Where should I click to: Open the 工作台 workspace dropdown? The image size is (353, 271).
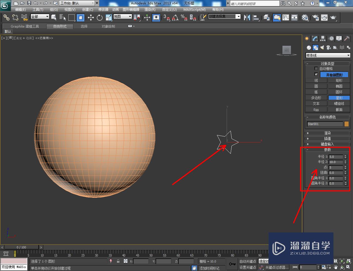[x=77, y=3]
